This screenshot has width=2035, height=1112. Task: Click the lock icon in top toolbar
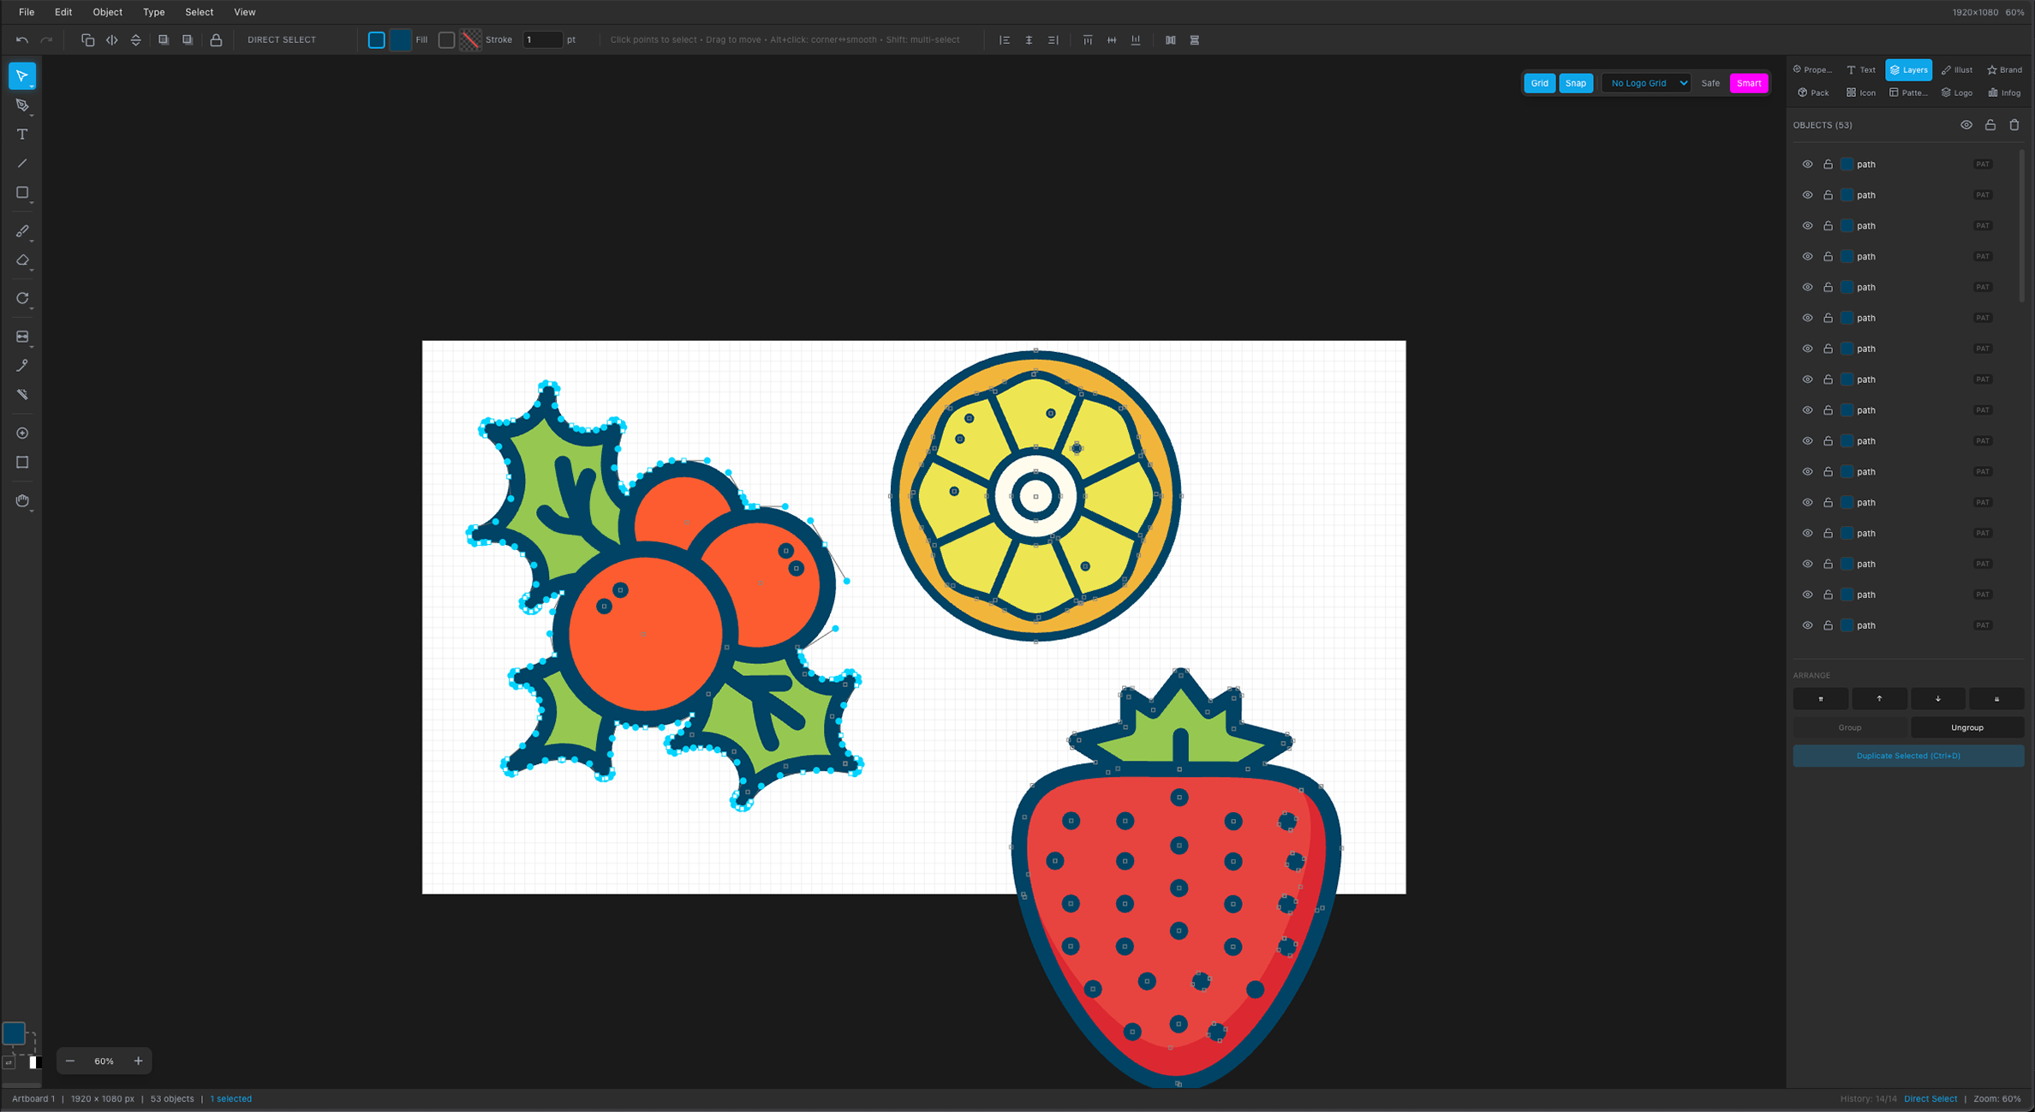[216, 40]
